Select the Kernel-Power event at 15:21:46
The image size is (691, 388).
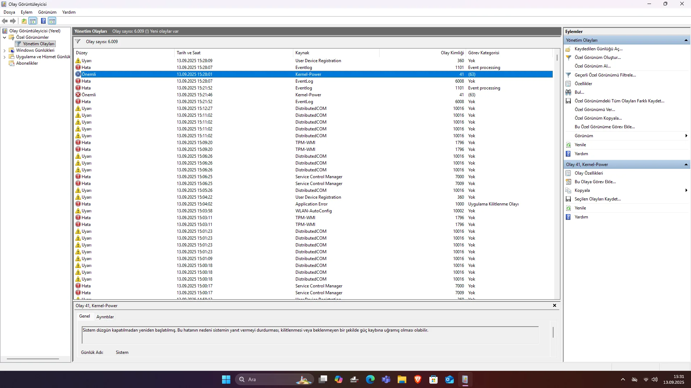(x=313, y=95)
